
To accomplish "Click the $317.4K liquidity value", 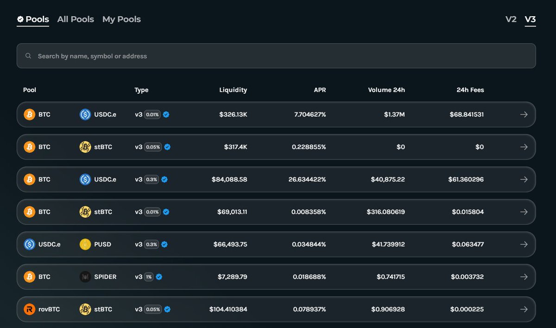I will click(235, 147).
